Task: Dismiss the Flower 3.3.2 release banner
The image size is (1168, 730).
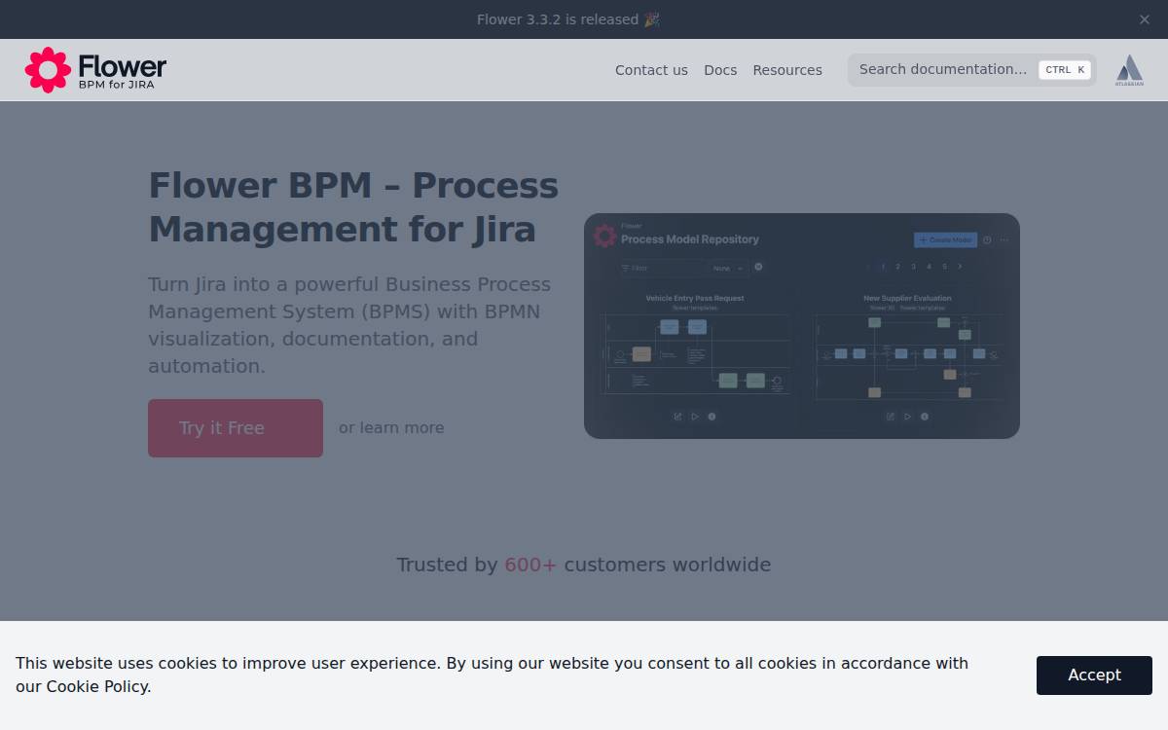Action: [1145, 19]
